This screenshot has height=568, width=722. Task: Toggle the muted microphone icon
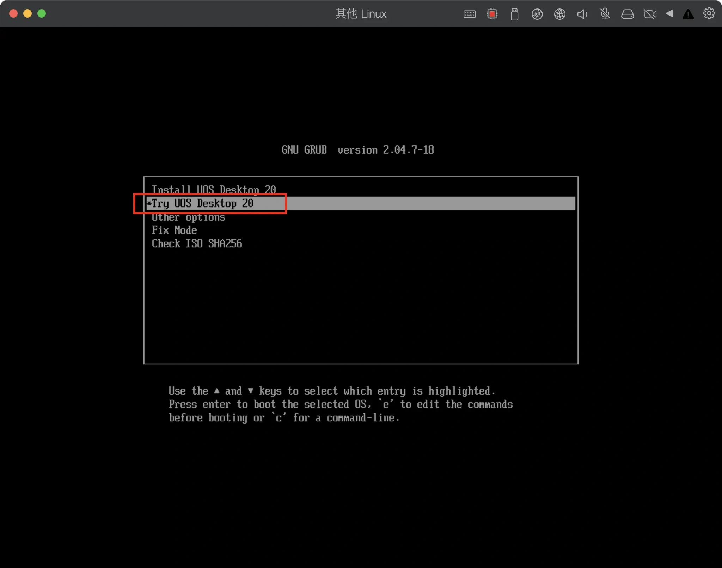pos(605,14)
